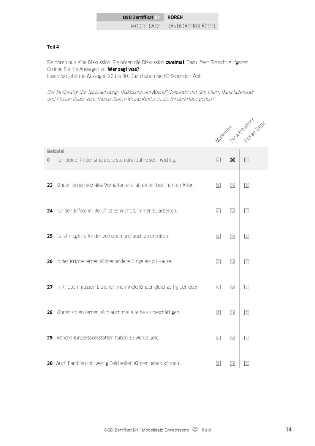Click the copyright symbol in the footer
The width and height of the screenshot is (315, 446).
[x=195, y=429]
